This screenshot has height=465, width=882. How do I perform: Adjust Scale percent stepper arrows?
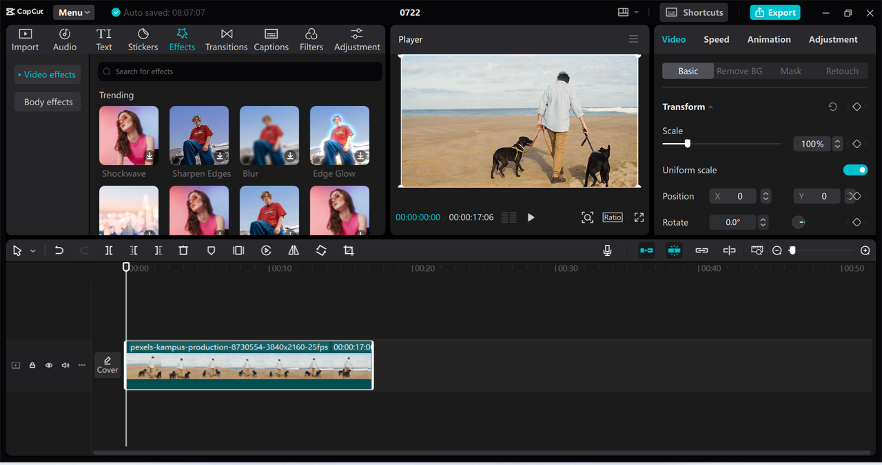point(837,144)
